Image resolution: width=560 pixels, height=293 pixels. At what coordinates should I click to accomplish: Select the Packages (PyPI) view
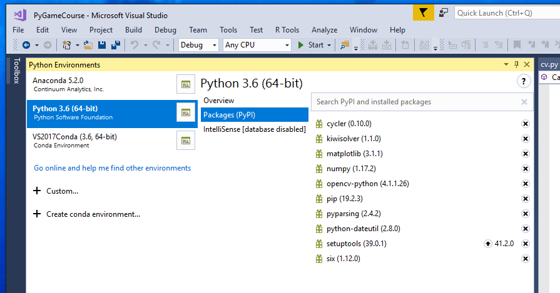click(254, 115)
